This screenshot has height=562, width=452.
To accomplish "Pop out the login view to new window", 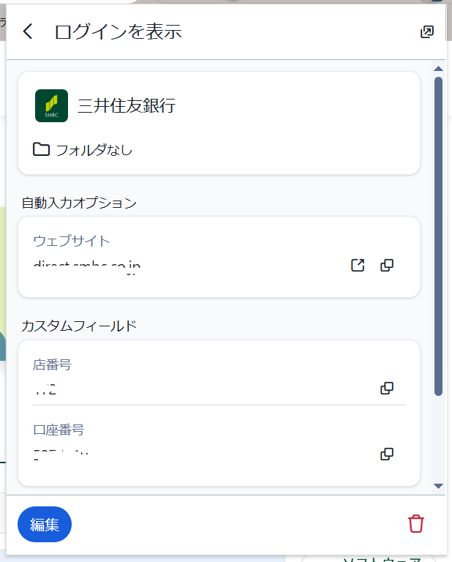I will (x=426, y=31).
